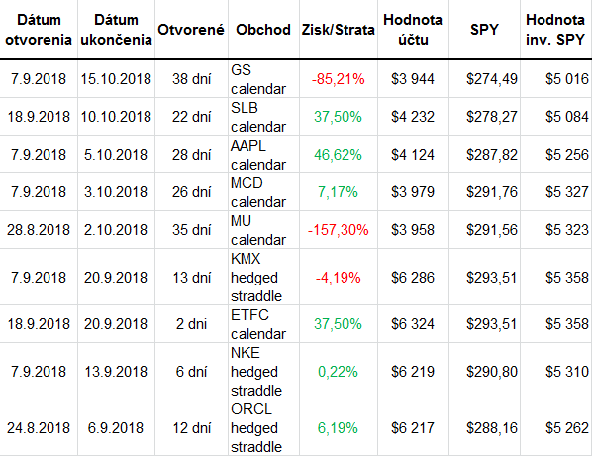Click the GS calendar trade cell
Viewport: 592px width, 456px height.
pos(263,79)
